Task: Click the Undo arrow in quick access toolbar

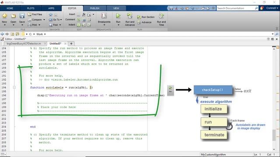Action: [x=192, y=8]
